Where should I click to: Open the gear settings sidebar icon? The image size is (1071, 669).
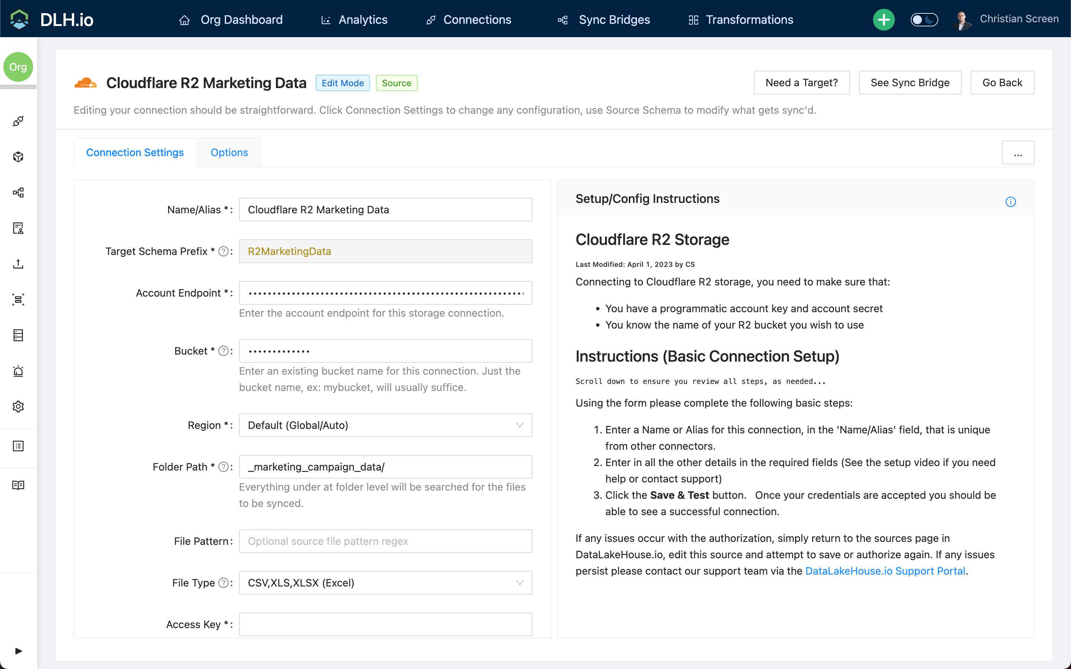click(18, 407)
